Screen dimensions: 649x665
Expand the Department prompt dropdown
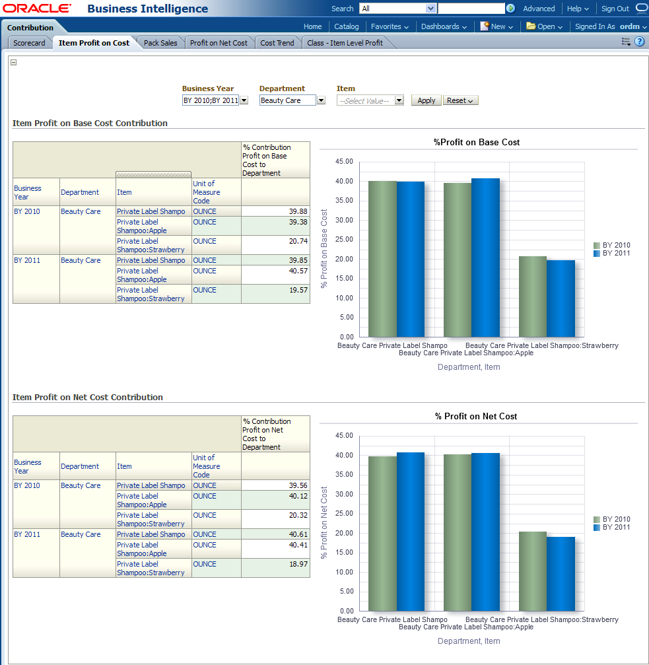(x=321, y=100)
